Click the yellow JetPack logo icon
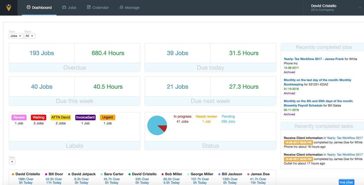This screenshot has height=185, width=364. pyautogui.click(x=9, y=7)
